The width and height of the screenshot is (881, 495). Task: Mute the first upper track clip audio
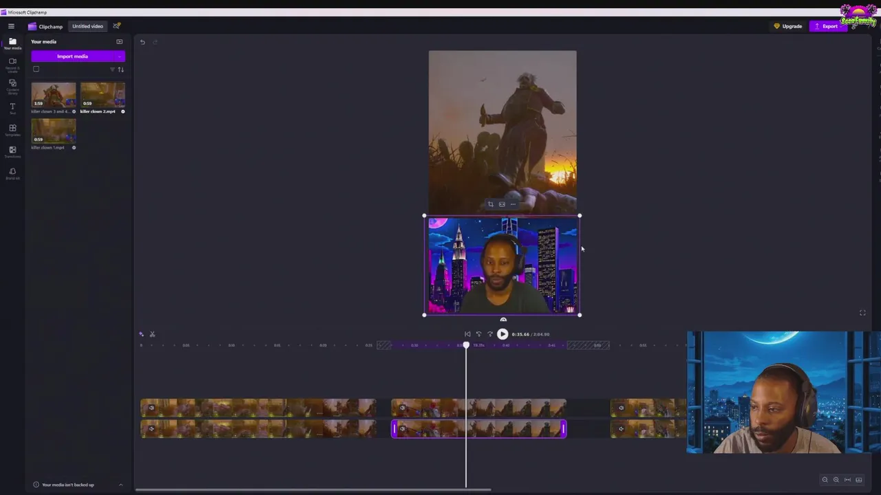151,408
